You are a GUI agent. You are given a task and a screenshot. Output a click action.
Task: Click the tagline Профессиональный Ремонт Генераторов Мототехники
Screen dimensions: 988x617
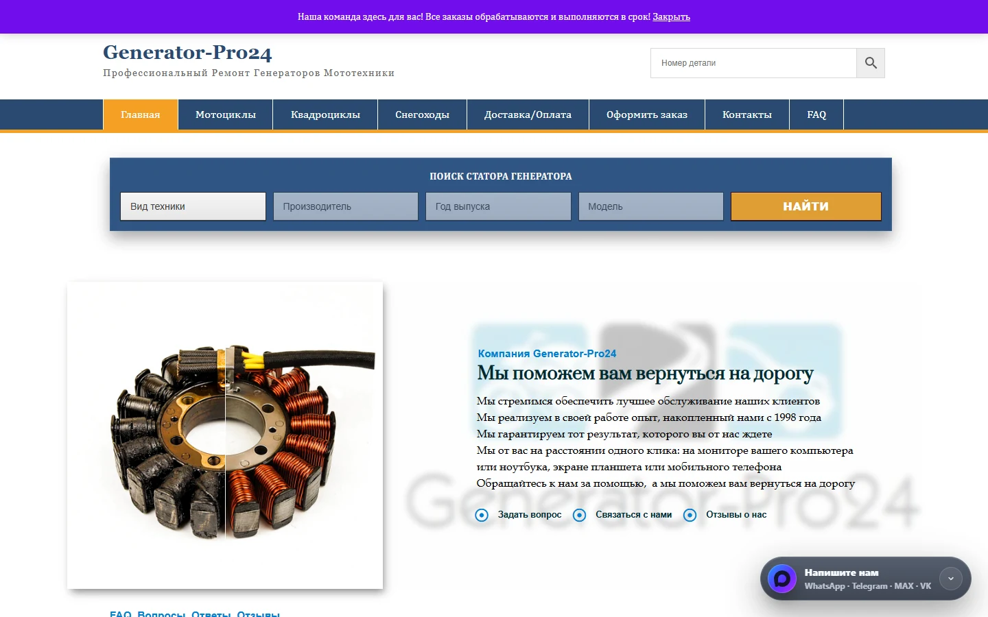coord(248,73)
